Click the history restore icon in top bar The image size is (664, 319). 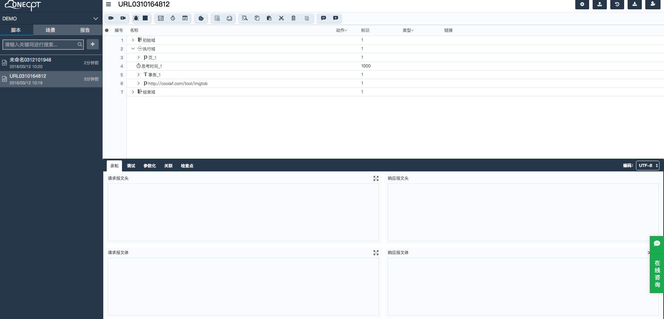pyautogui.click(x=617, y=4)
